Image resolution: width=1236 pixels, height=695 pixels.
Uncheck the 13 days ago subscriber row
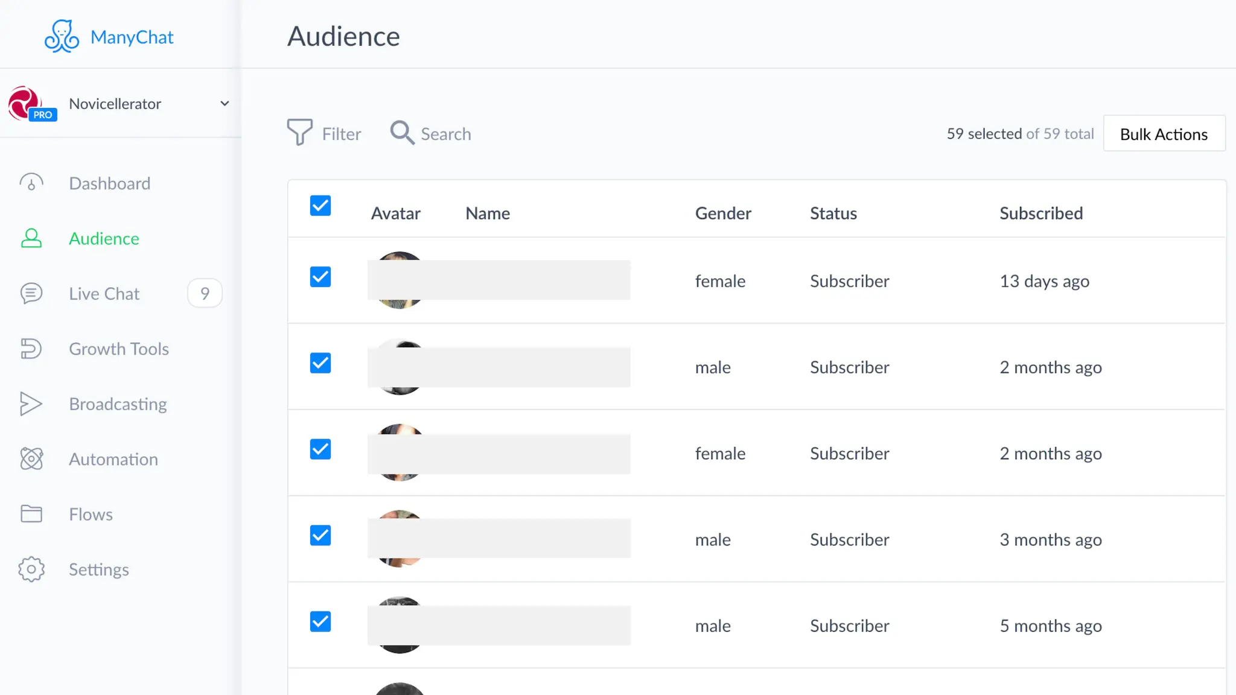click(320, 277)
